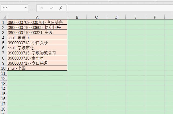Screen dimensions: 173x114
Task: Select row 16 header
Action: click(x=4, y=99)
